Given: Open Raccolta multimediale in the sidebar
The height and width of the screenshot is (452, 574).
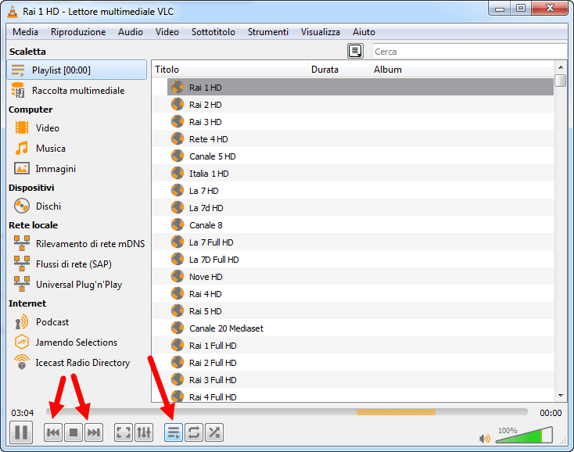Looking at the screenshot, I should pos(77,91).
